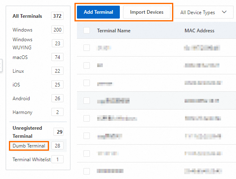
Task: Select the All Terminals category
Action: 27,16
